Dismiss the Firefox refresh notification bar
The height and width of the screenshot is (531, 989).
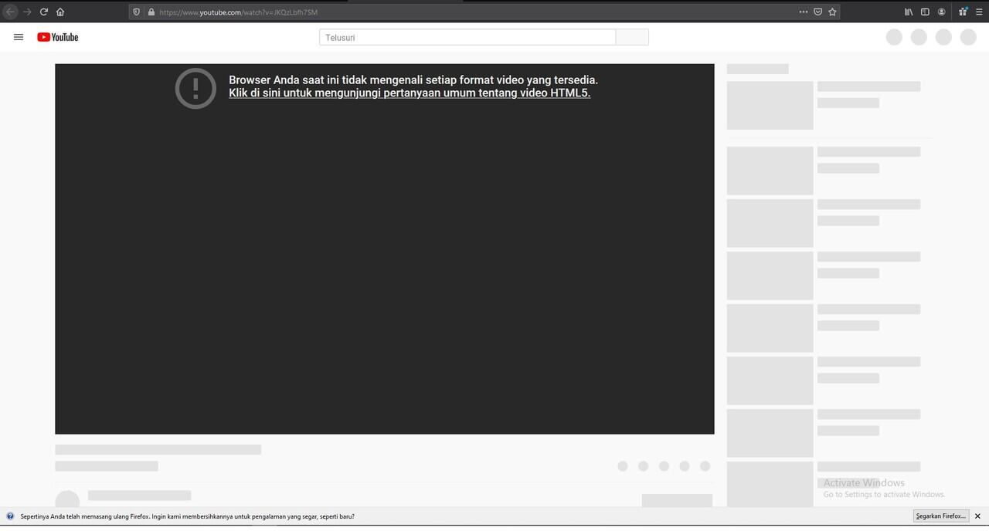tap(977, 516)
